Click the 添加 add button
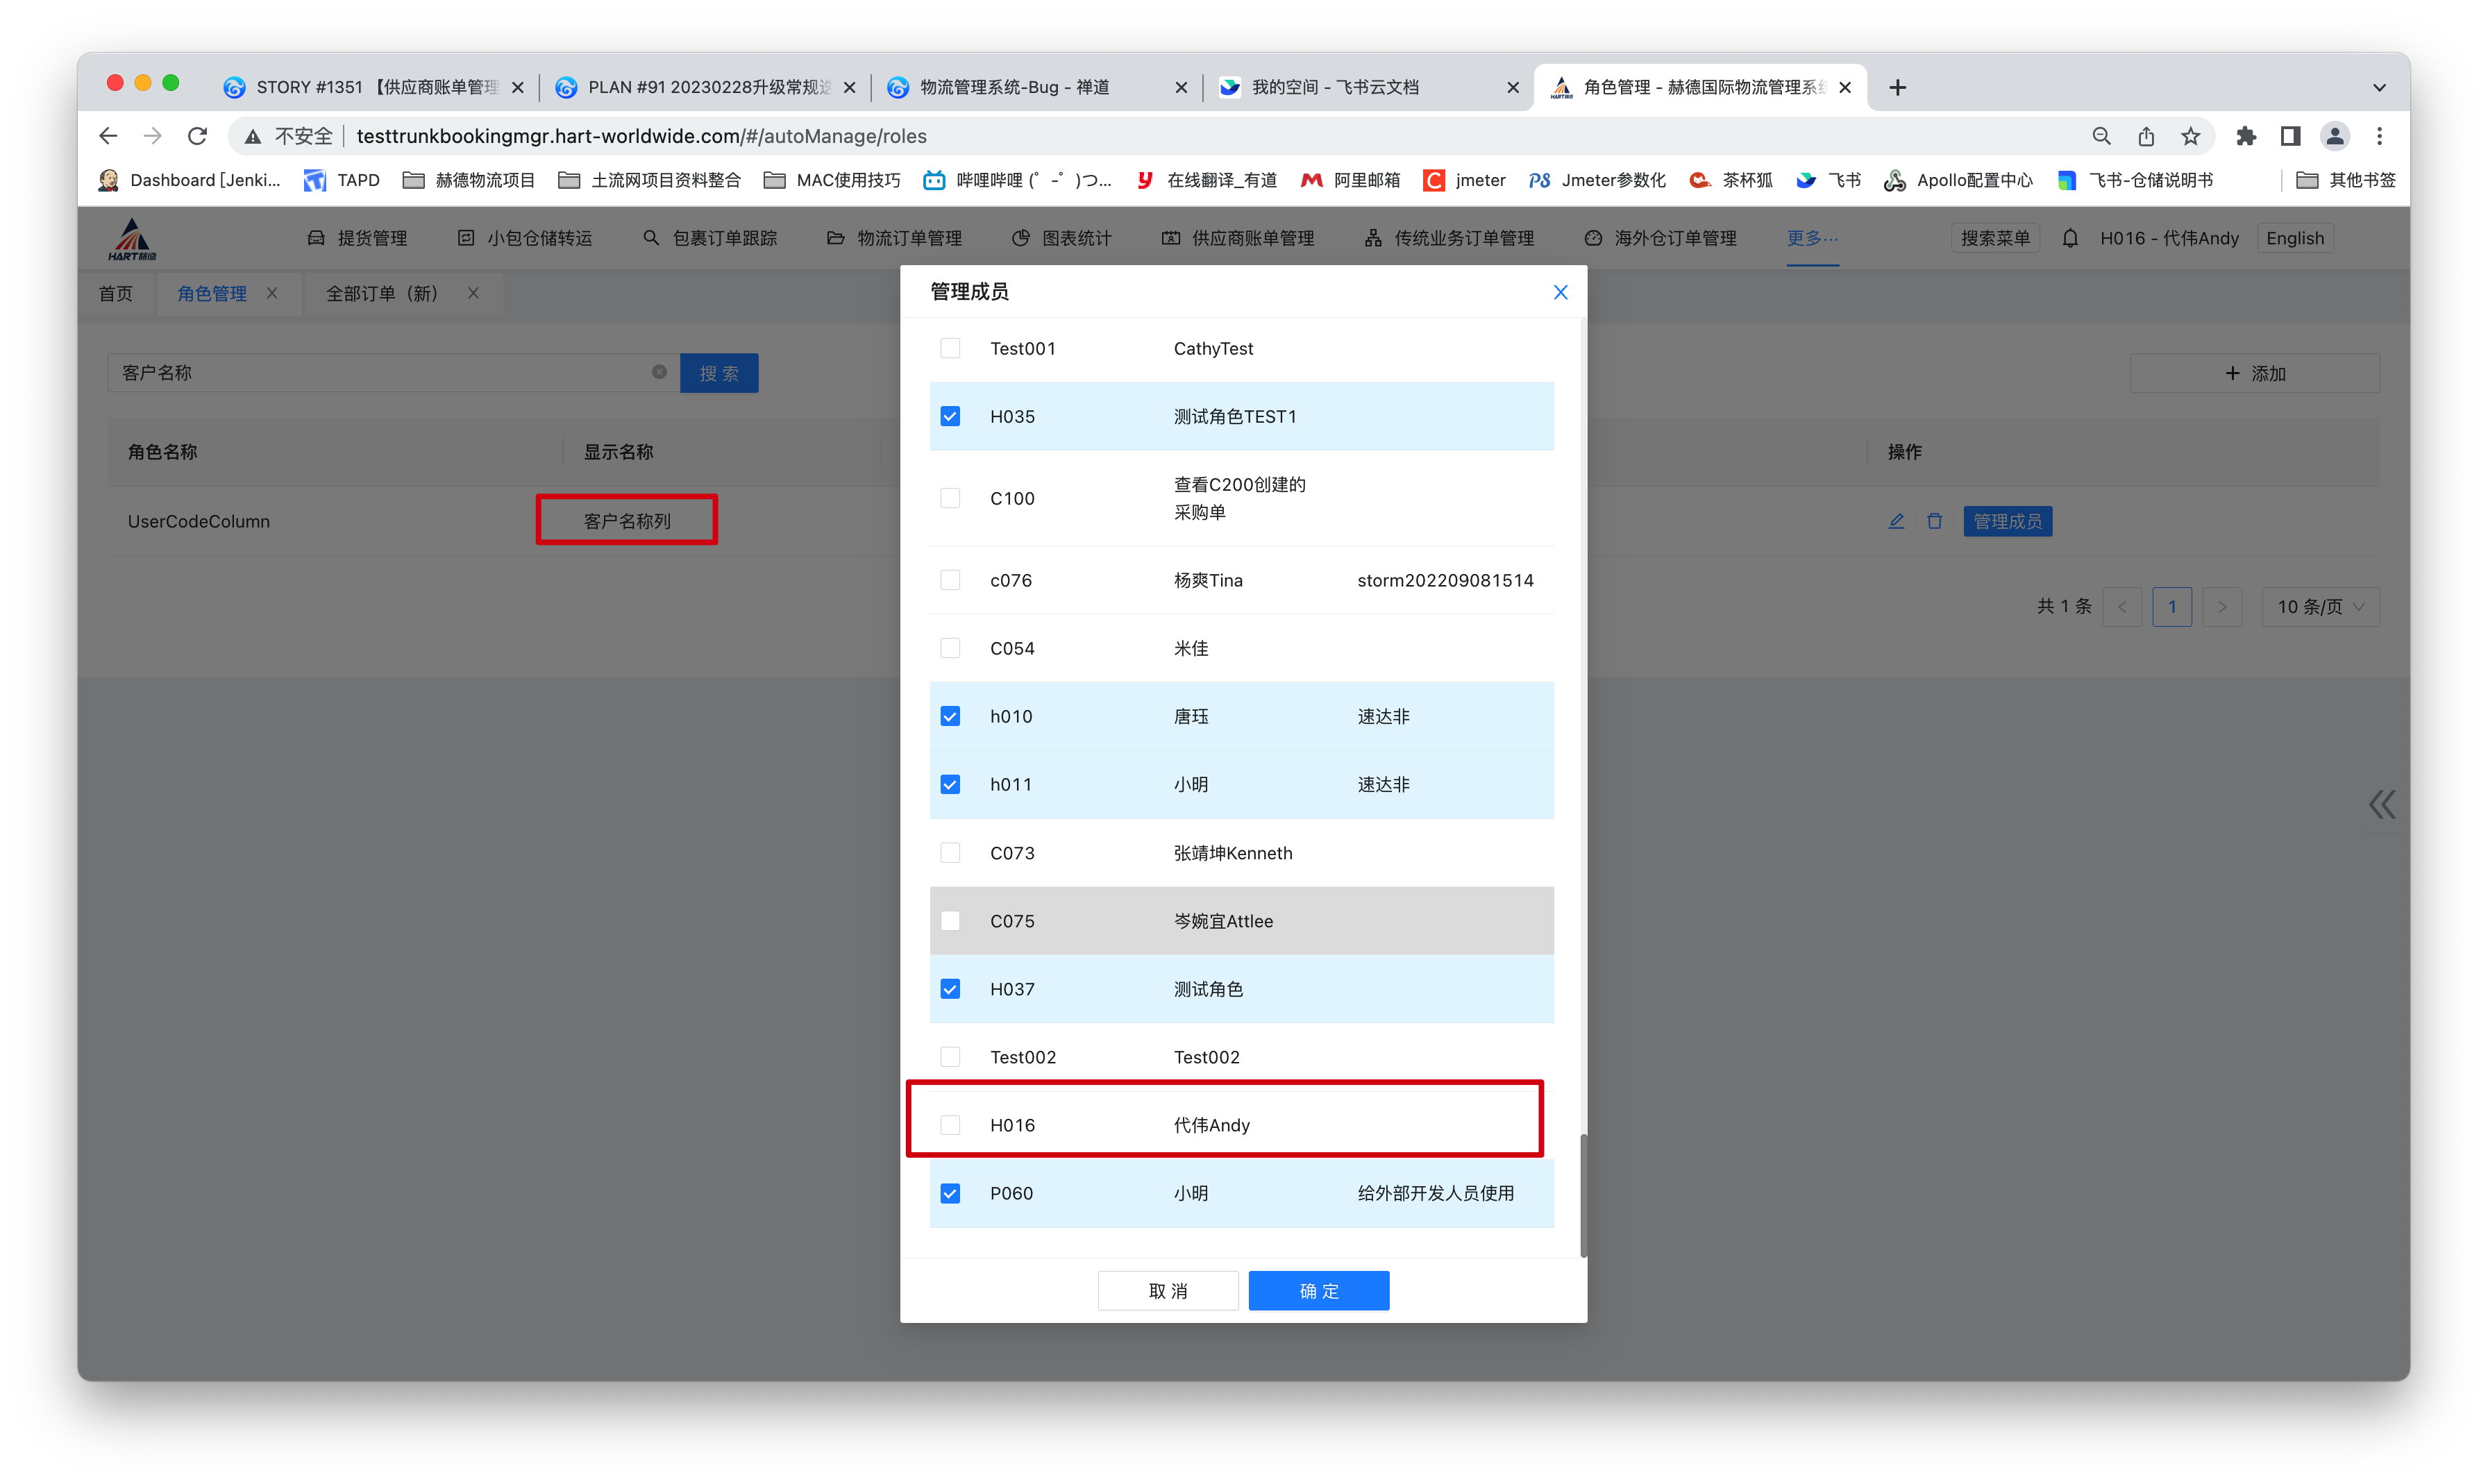The height and width of the screenshot is (1484, 2488). (x=2255, y=372)
